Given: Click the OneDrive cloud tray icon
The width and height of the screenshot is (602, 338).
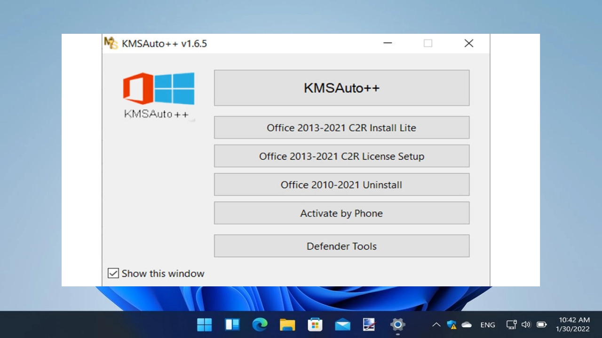Looking at the screenshot, I should pyautogui.click(x=467, y=324).
